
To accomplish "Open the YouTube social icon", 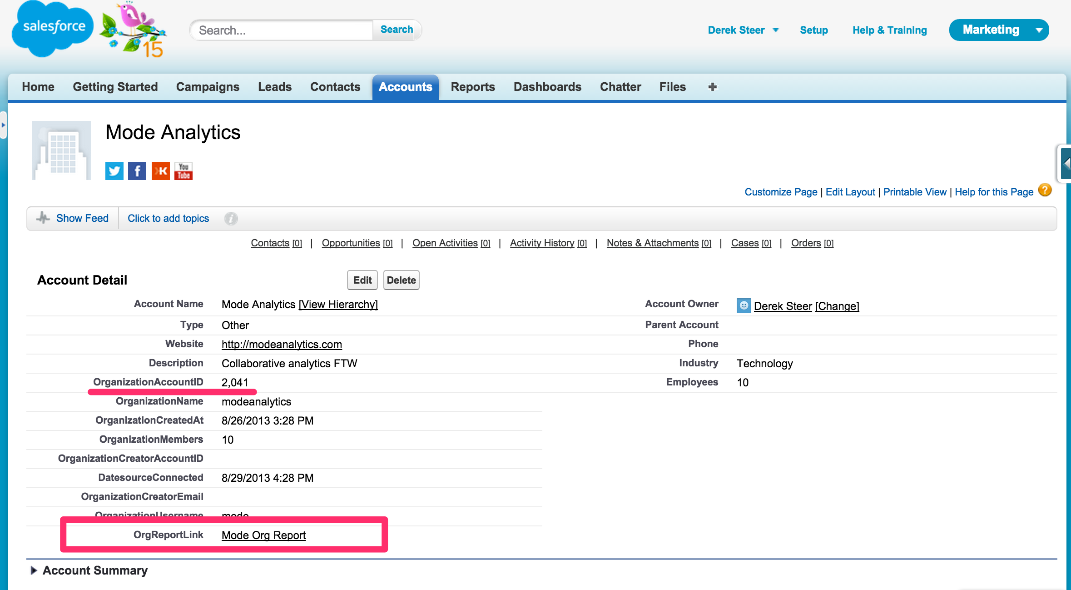I will point(183,171).
